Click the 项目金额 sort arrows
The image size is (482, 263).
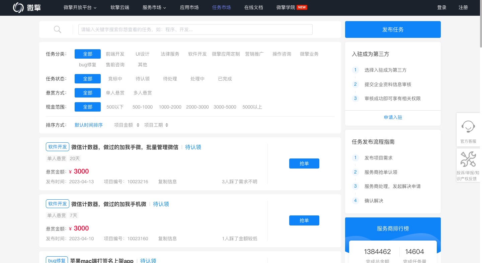pyautogui.click(x=138, y=125)
